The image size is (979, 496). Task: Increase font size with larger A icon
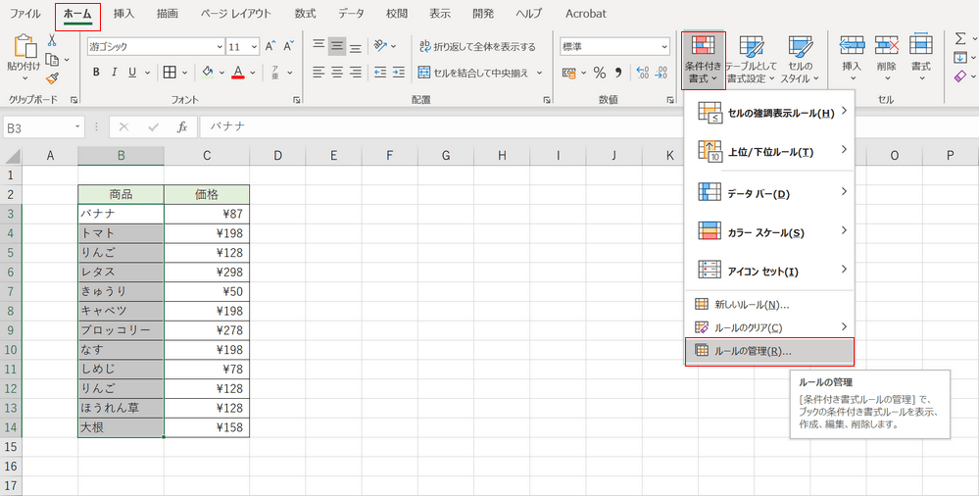270,46
